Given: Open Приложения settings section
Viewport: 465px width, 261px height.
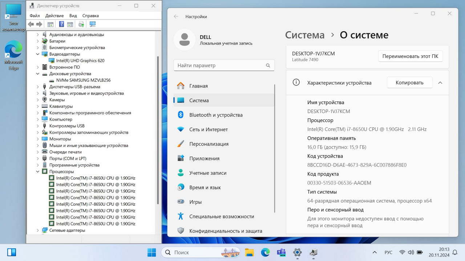Looking at the screenshot, I should [x=224, y=158].
